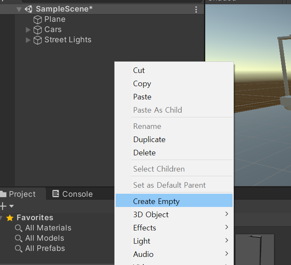
Task: Expand the Street Lights object children
Action: pos(28,40)
